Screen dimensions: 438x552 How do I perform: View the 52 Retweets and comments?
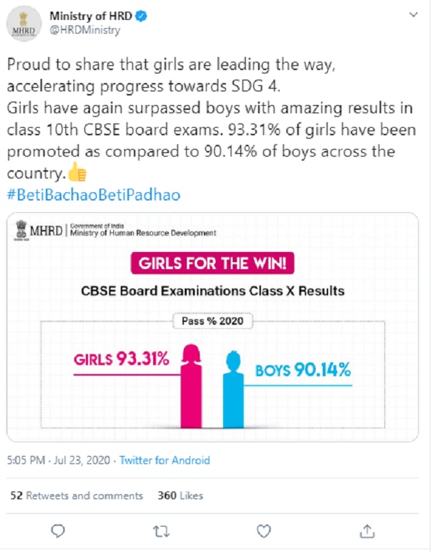(77, 496)
